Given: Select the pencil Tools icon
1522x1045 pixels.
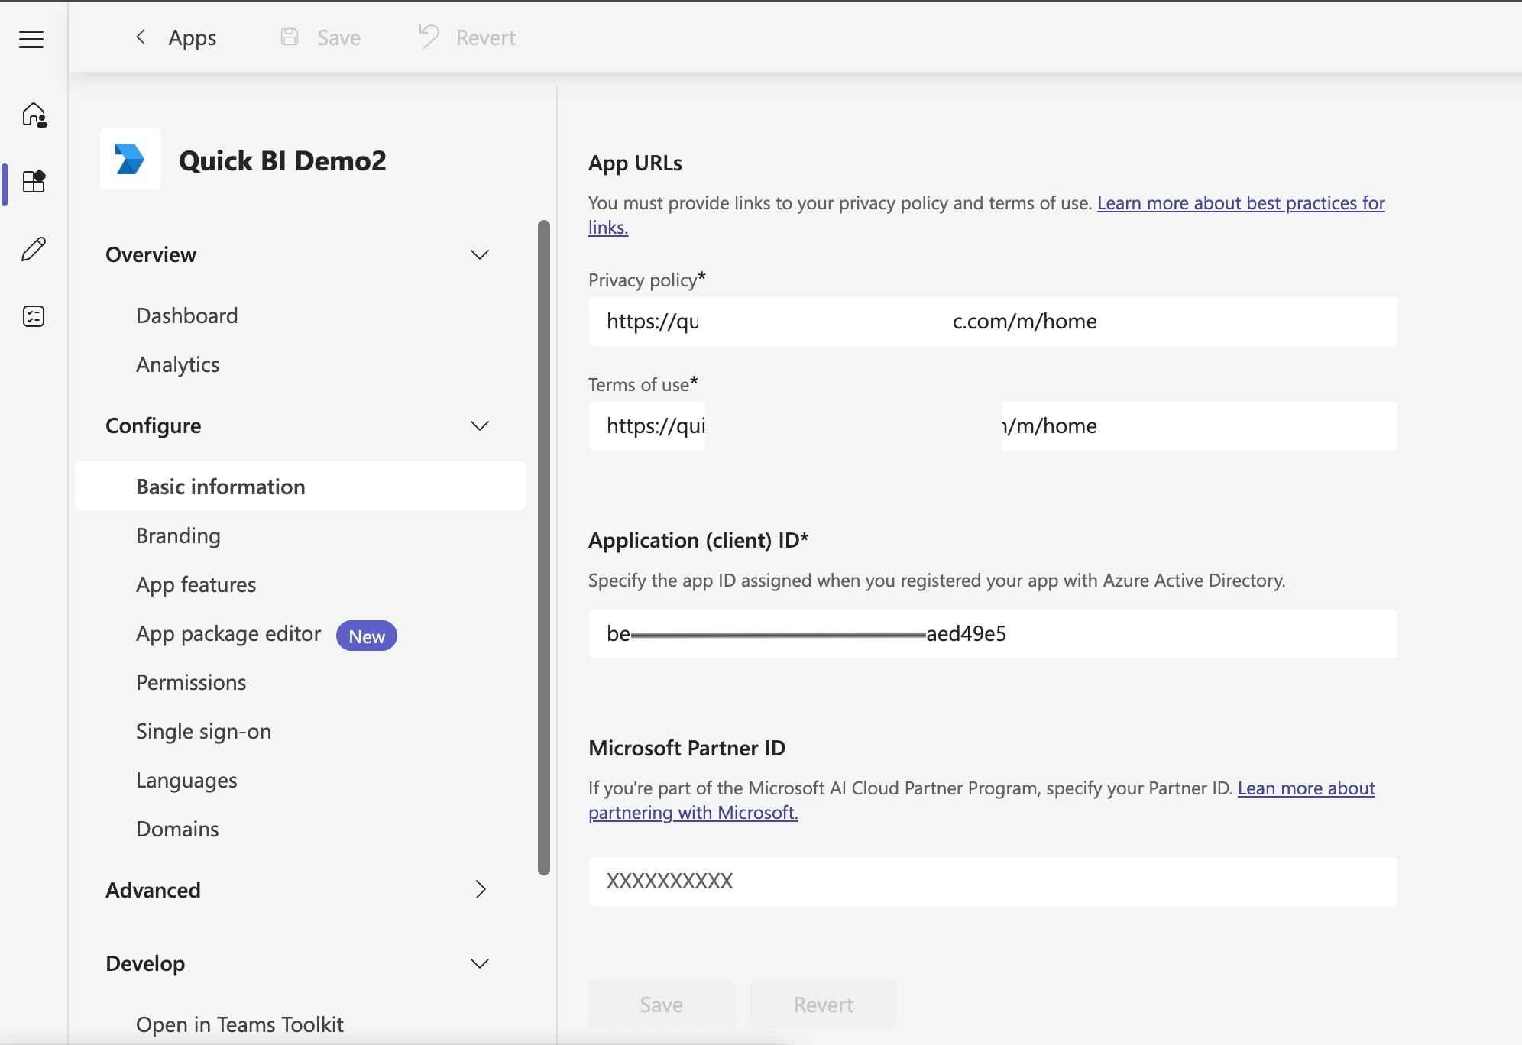Looking at the screenshot, I should pyautogui.click(x=34, y=249).
